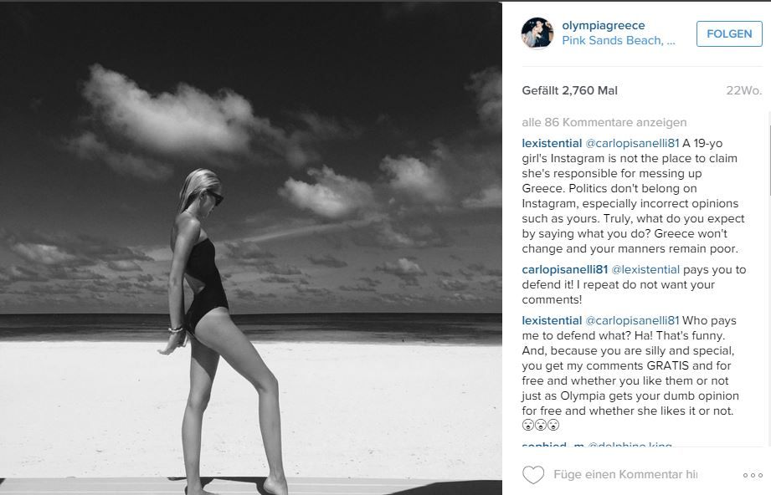Expand all 86 comments

(x=604, y=122)
